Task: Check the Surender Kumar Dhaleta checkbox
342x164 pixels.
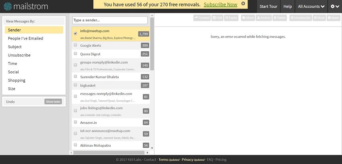Action: [x=76, y=77]
